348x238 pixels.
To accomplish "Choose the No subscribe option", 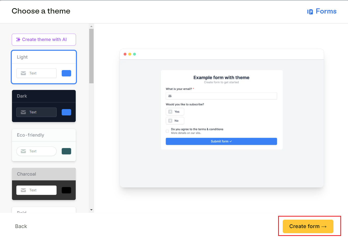I will [x=175, y=121].
